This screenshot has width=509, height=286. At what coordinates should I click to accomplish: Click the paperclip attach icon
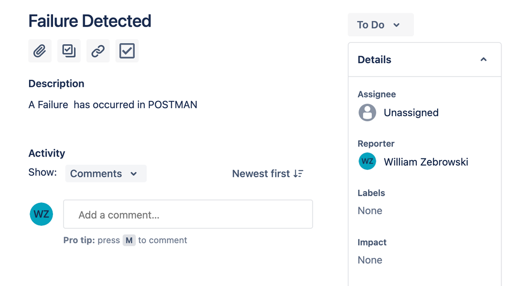[x=40, y=51]
